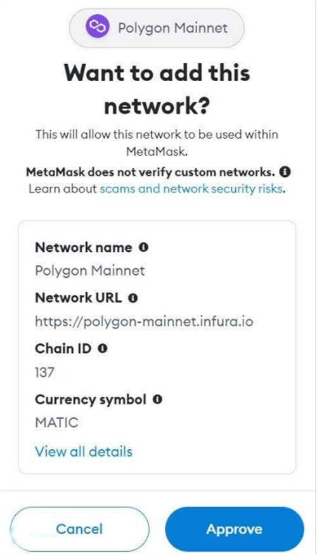Click the Want to add this network heading
Viewport: 317px width, 555px height.
pyautogui.click(x=157, y=90)
